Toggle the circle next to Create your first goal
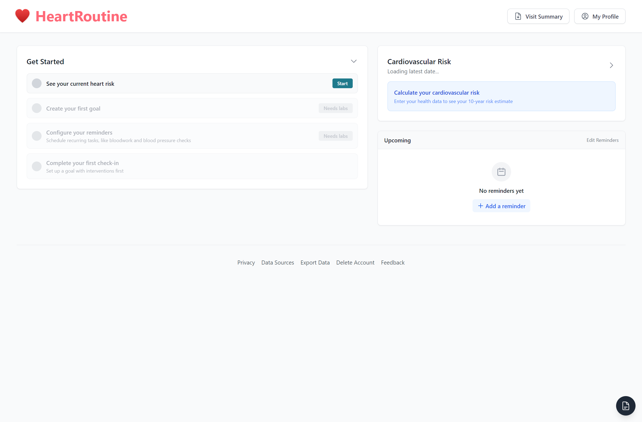This screenshot has height=422, width=642. coord(37,108)
